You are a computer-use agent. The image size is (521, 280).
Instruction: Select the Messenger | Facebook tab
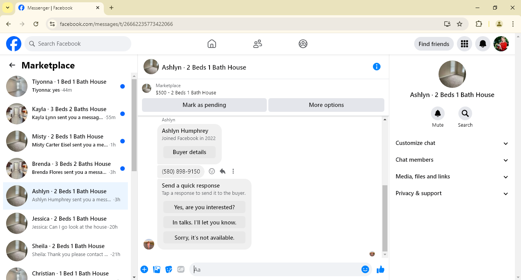59,8
